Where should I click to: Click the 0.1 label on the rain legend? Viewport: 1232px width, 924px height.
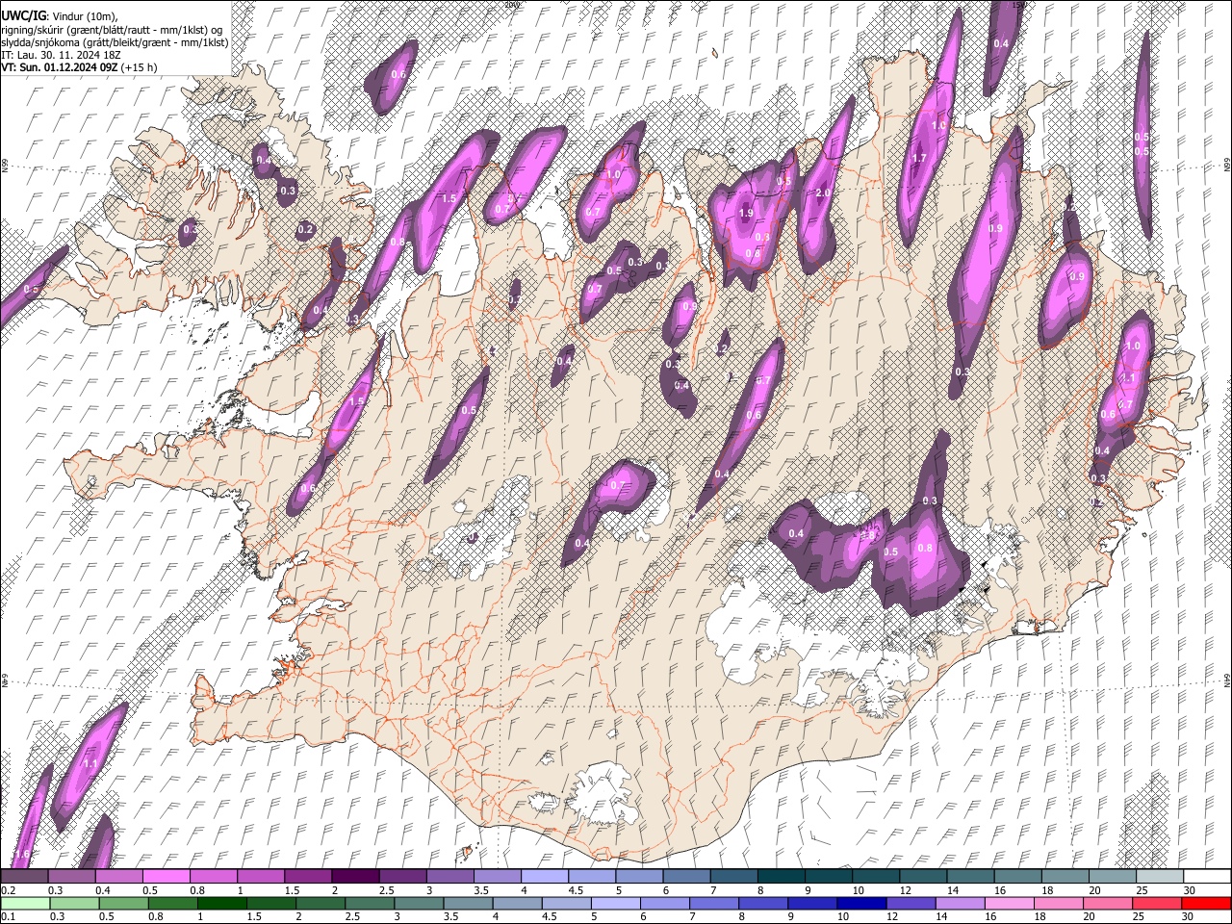click(x=7, y=916)
